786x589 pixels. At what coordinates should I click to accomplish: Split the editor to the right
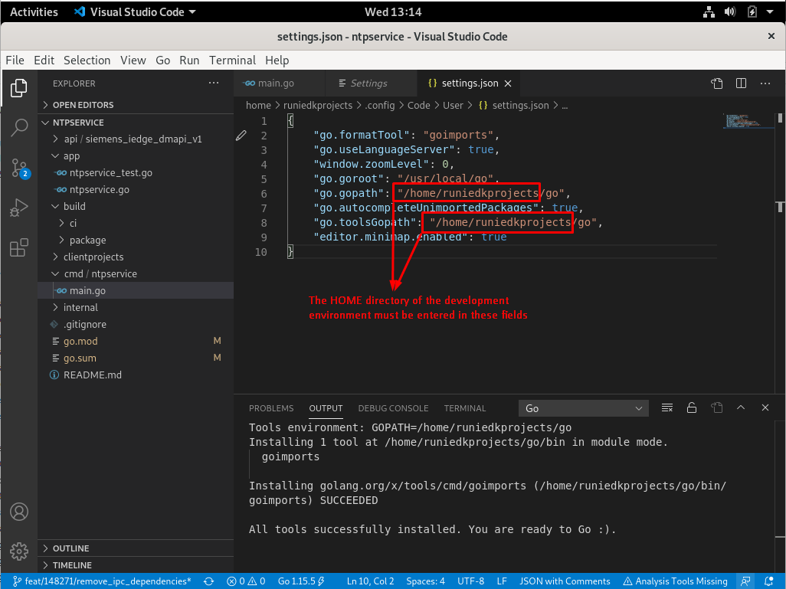741,83
